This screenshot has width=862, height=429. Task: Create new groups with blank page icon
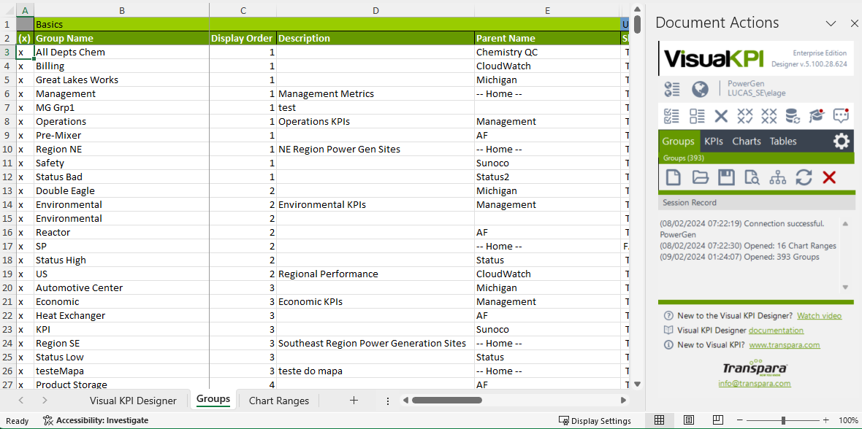(673, 177)
